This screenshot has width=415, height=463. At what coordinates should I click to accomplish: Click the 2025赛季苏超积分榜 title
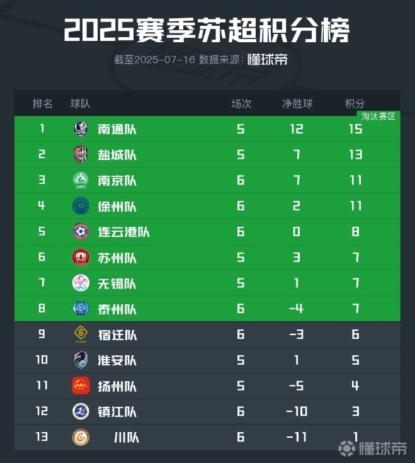coord(207,30)
